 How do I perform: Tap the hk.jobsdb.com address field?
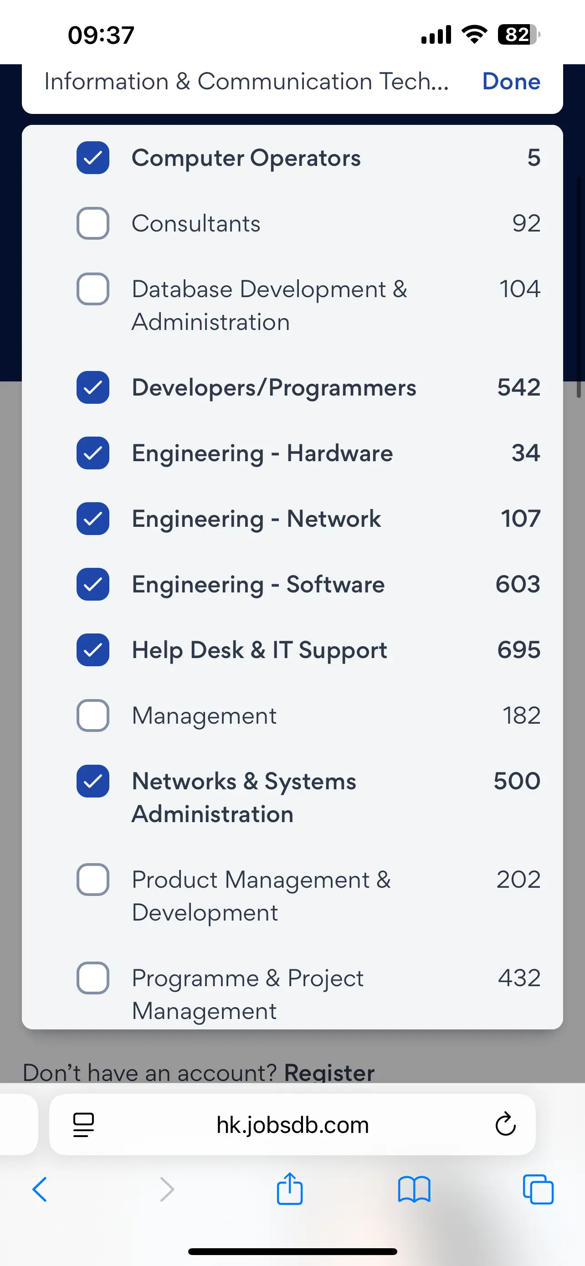tap(292, 1124)
